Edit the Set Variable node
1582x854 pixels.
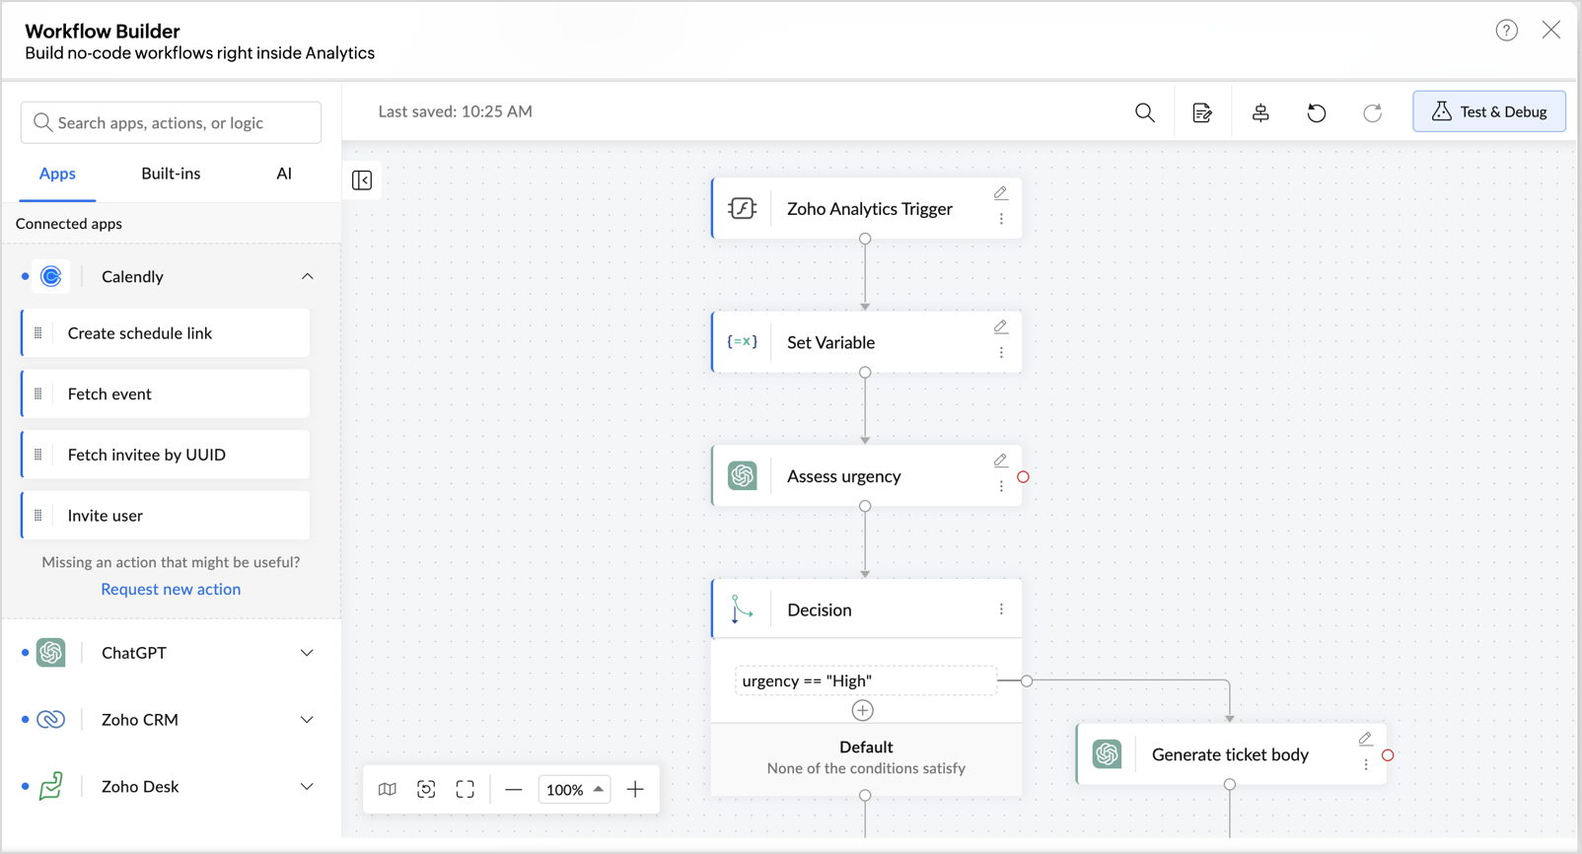1001,326
